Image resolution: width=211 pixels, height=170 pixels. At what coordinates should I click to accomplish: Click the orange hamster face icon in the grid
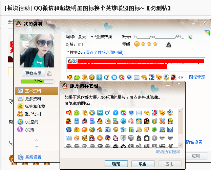[77, 138]
